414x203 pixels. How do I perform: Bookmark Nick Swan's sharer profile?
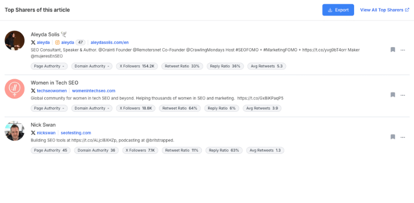(x=392, y=137)
